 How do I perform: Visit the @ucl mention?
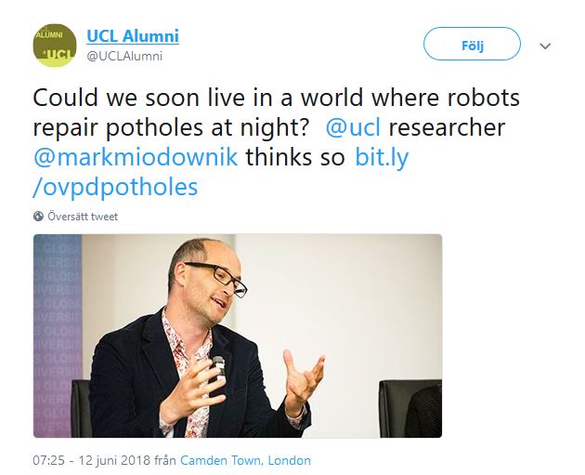point(353,127)
